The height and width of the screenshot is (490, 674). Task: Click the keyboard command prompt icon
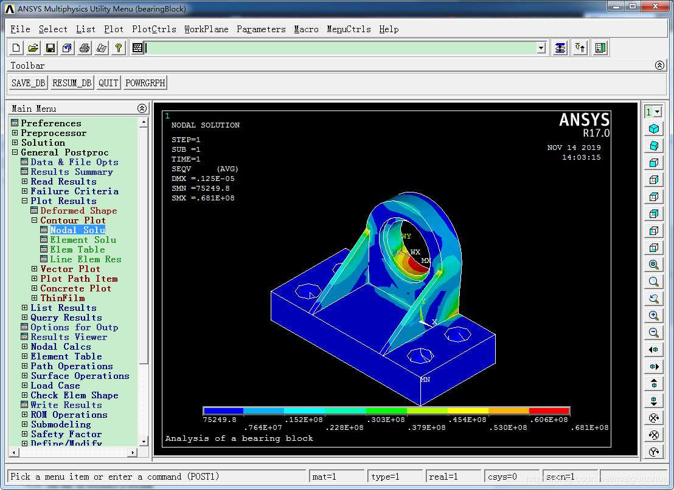(137, 48)
